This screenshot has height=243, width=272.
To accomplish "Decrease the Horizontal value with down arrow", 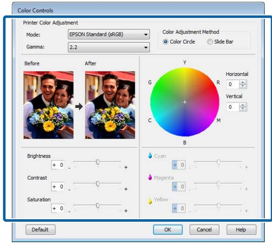I will click(x=243, y=86).
